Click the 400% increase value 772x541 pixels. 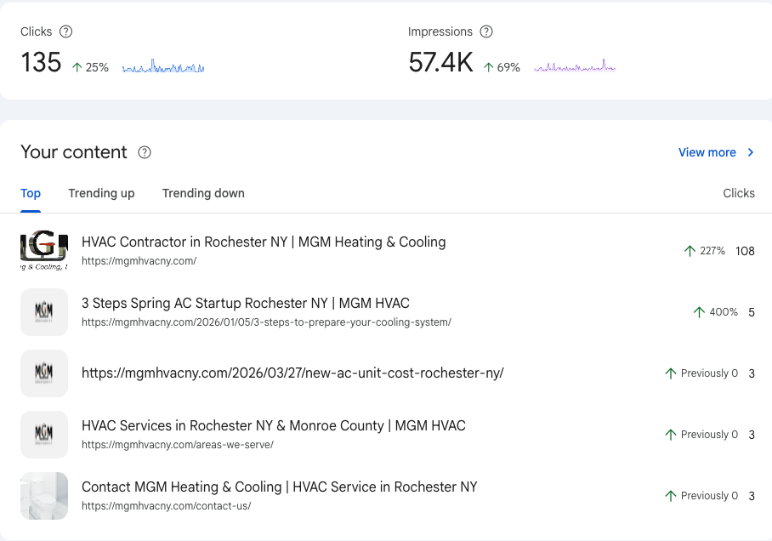724,312
